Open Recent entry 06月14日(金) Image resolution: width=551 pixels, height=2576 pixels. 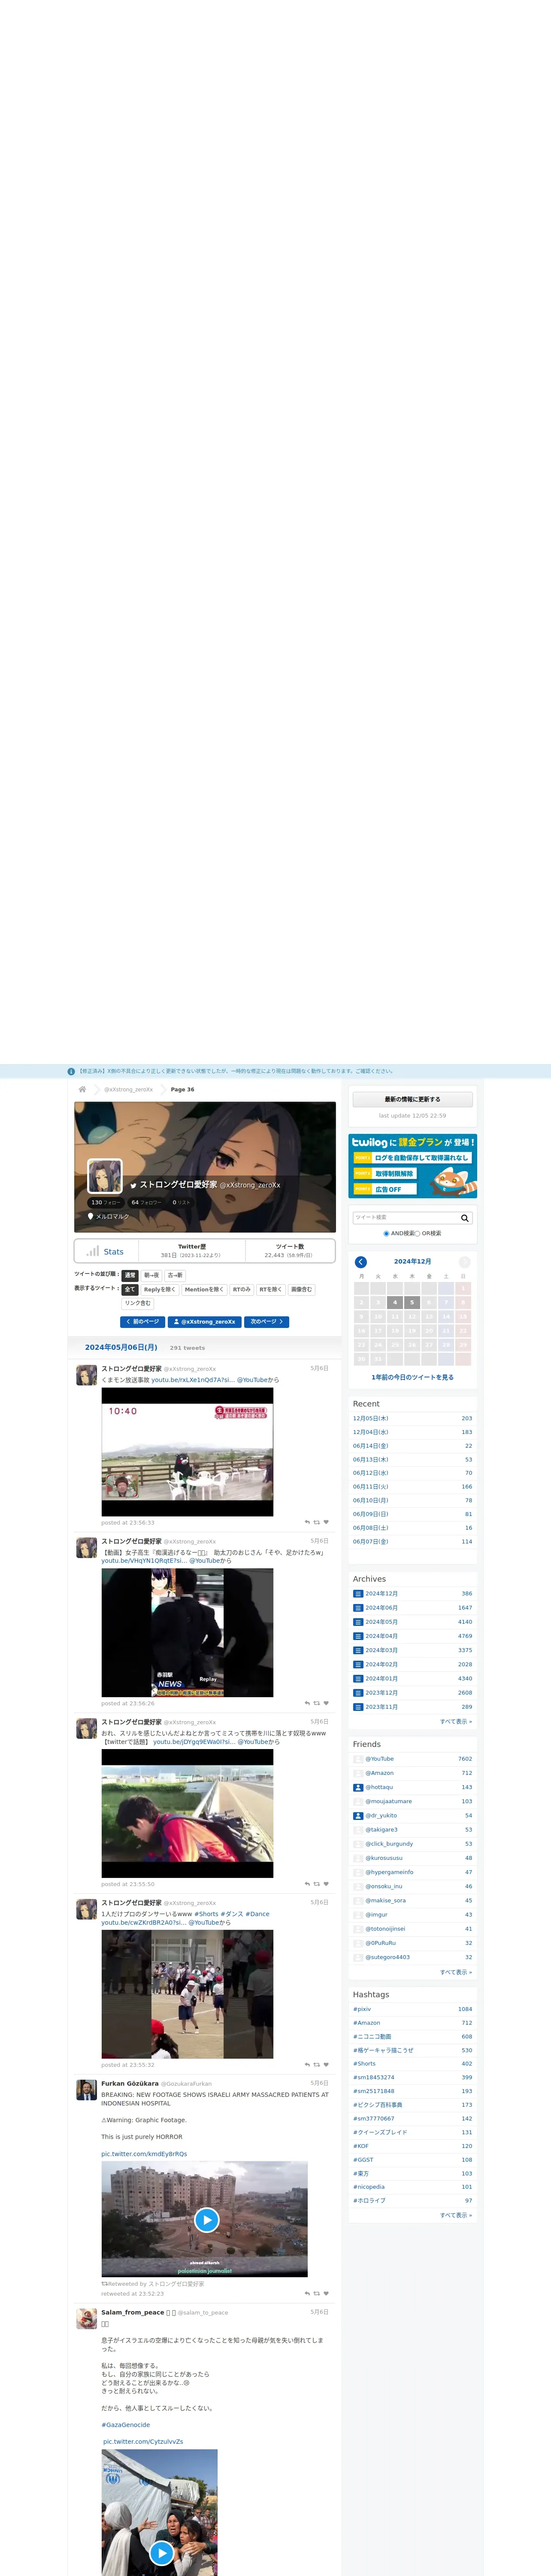(x=371, y=1446)
